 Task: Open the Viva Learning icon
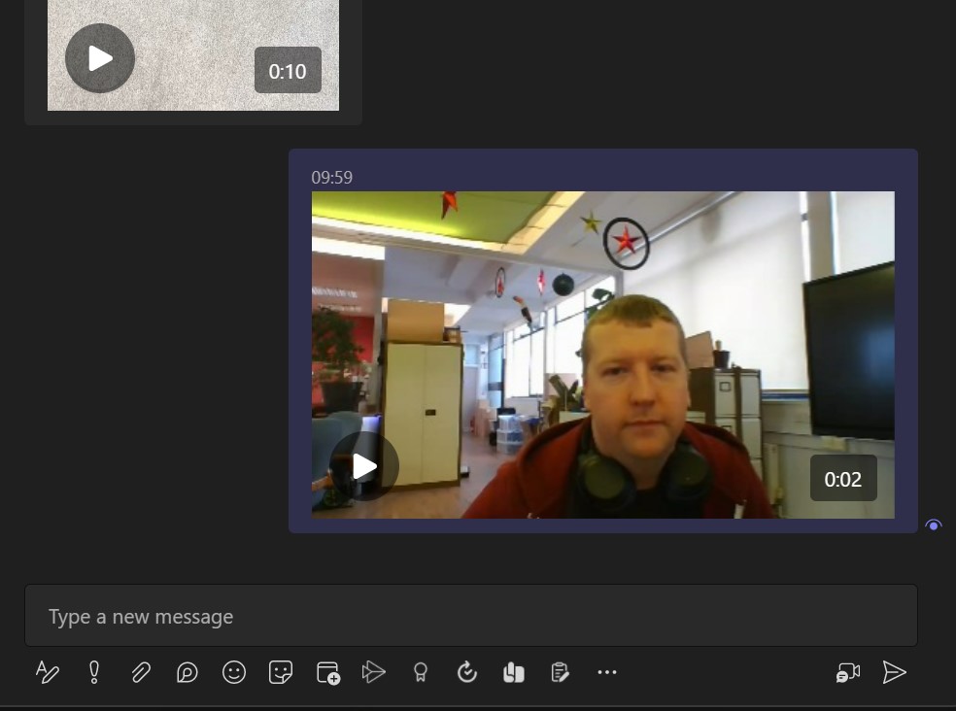(513, 672)
